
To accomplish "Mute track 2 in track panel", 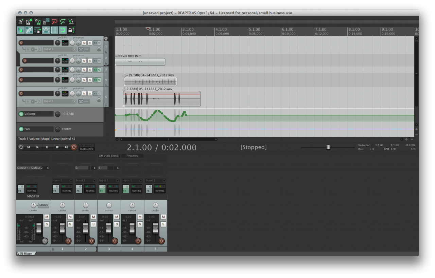I will point(84,61).
